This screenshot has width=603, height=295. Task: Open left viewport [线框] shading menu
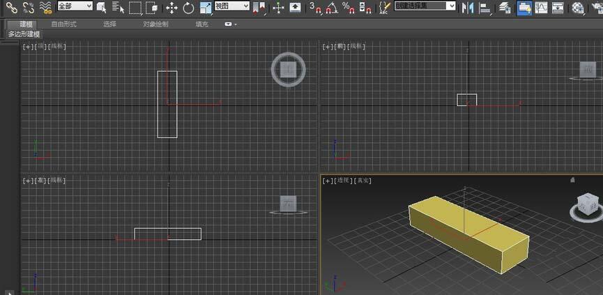(x=56, y=181)
